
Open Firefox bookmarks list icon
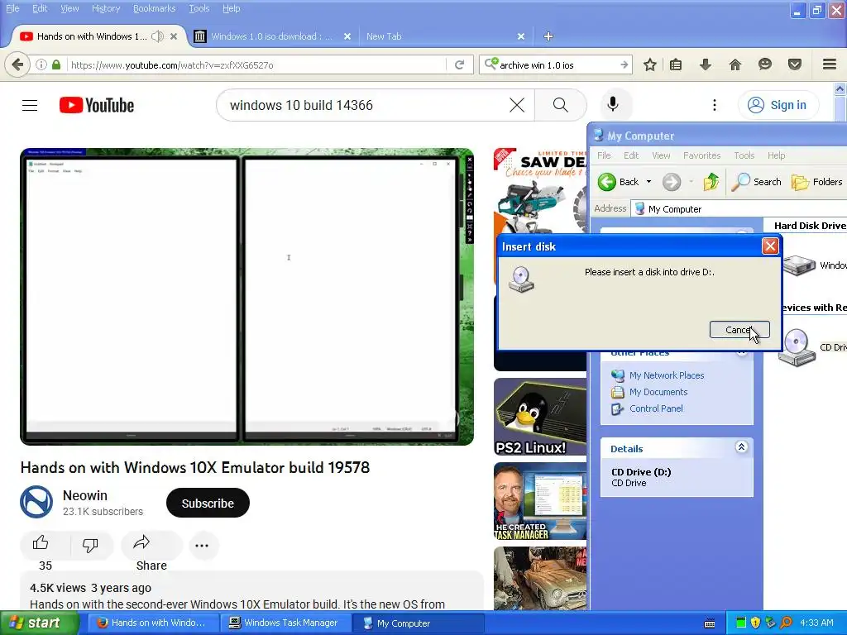click(x=676, y=64)
